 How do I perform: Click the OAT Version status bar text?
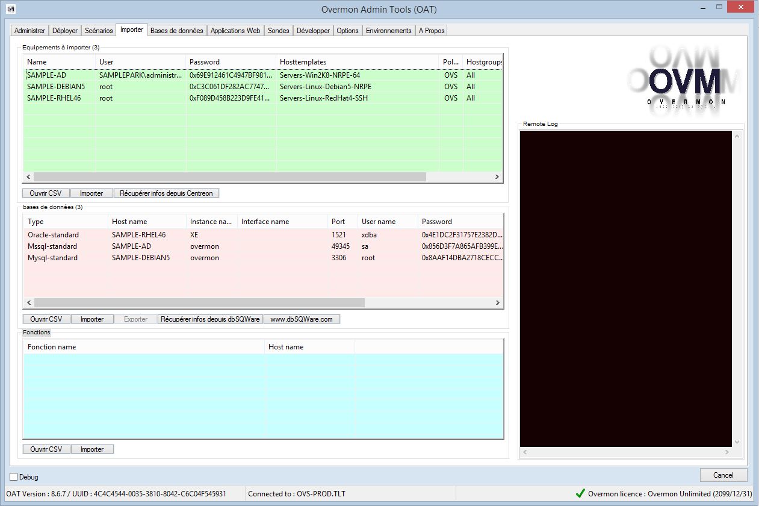pyautogui.click(x=116, y=494)
